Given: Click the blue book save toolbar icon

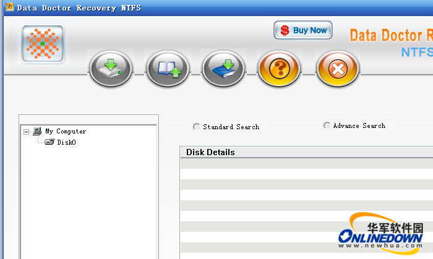Looking at the screenshot, I should [223, 69].
